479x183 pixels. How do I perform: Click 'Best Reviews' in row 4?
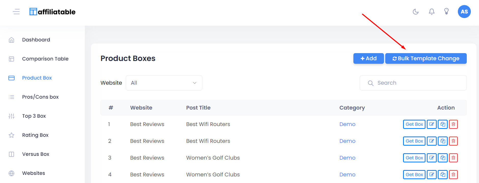click(147, 175)
